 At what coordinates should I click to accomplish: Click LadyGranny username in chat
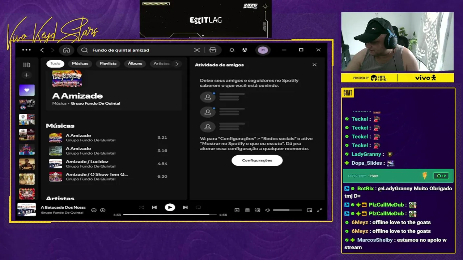(x=366, y=154)
